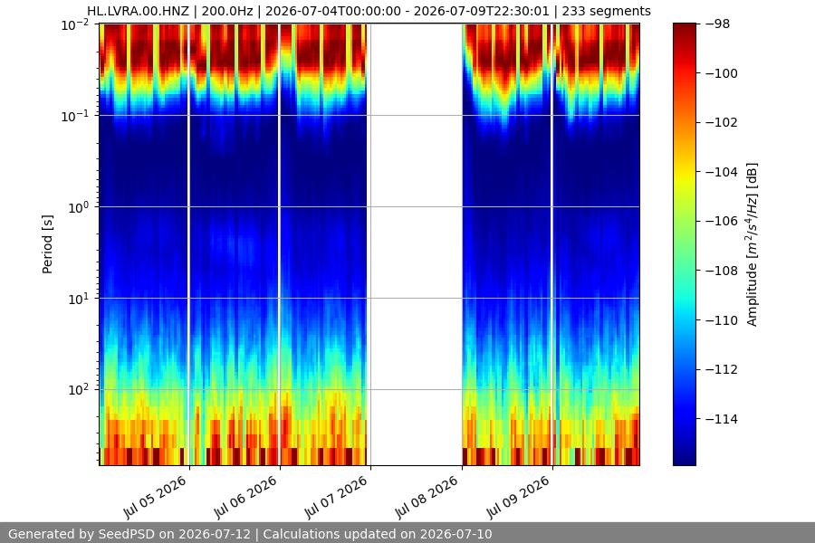815x543 pixels.
Task: Click the white data gap in the spectrogram
Action: [x=416, y=244]
